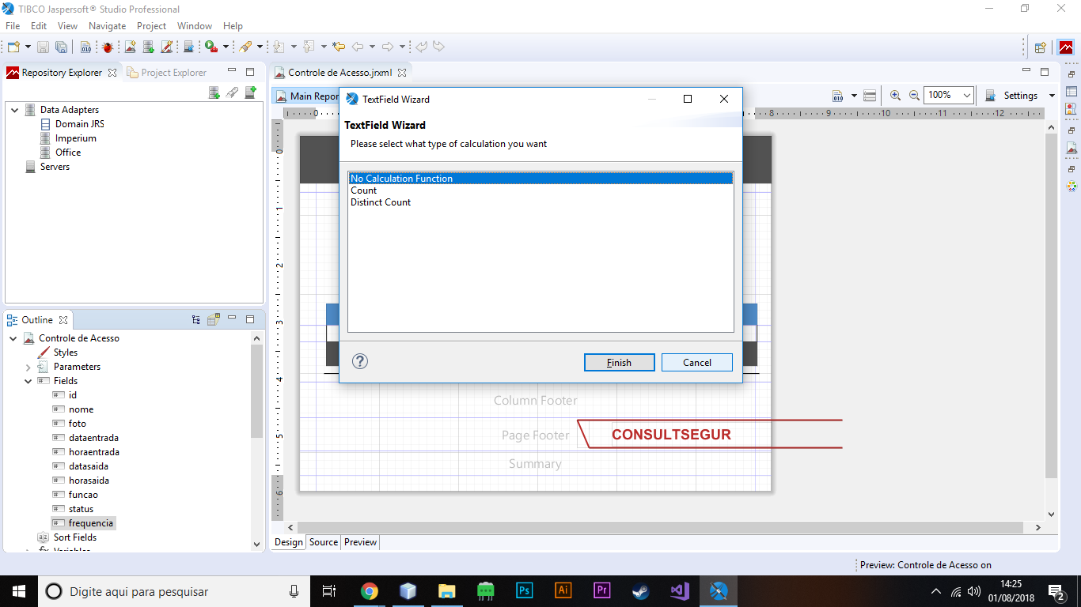Select the Styles node in Outline
1081x607 pixels.
click(65, 353)
